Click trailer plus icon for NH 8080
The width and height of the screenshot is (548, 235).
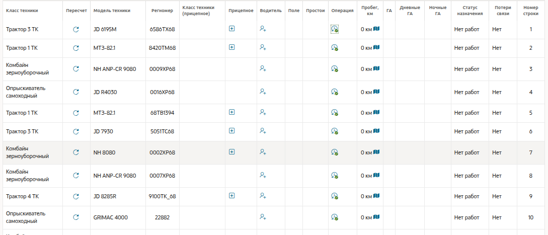tap(231, 151)
